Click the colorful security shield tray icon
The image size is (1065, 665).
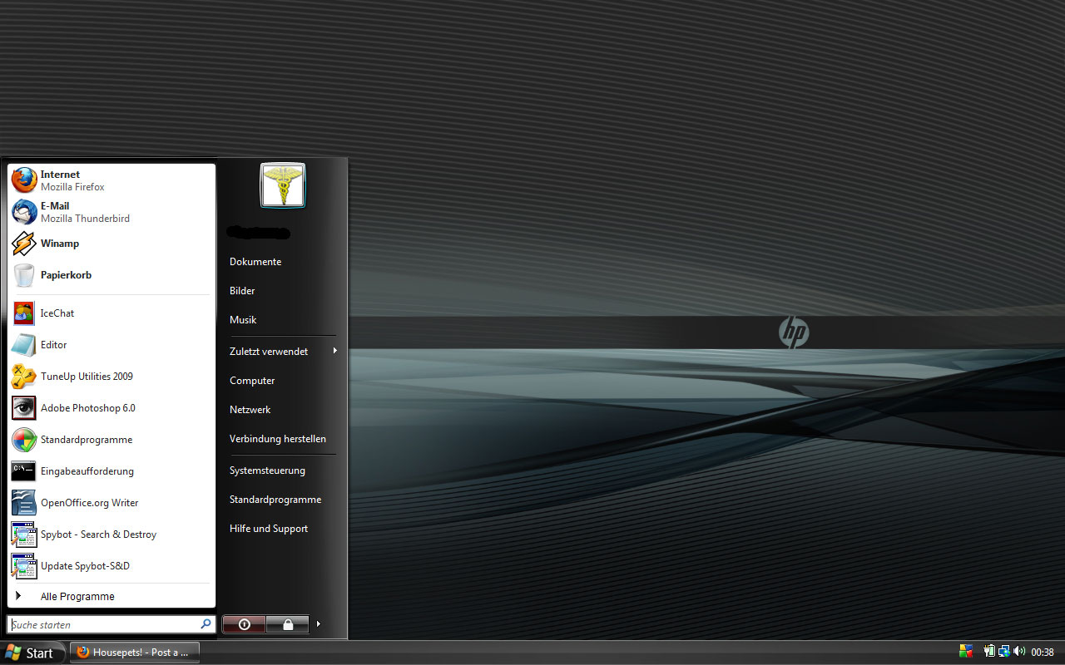click(966, 652)
